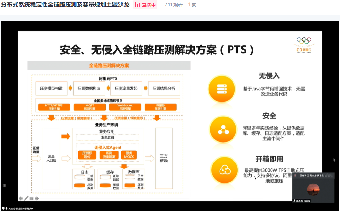Image resolution: width=340 pixels, height=212 pixels.
Task: Click the orange server-stack icon beside 无侵入
Action: pos(222,89)
